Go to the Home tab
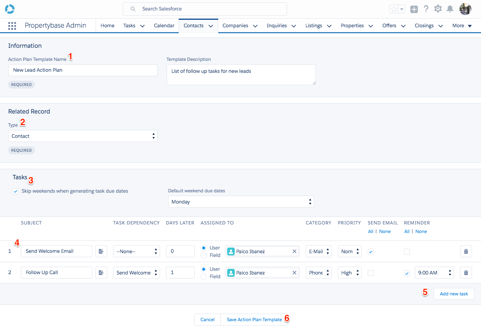The width and height of the screenshot is (481, 329). tap(107, 26)
